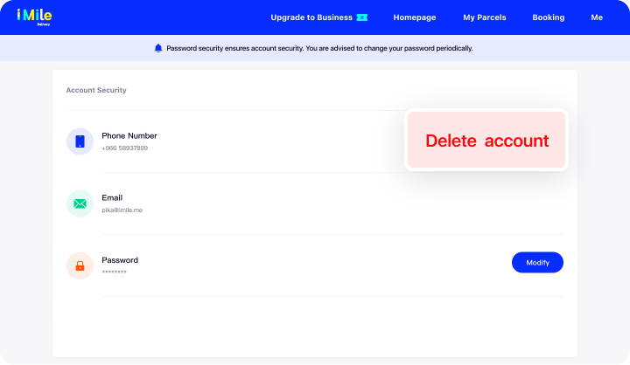Open the Me menu item
This screenshot has width=630, height=365.
pyautogui.click(x=597, y=17)
